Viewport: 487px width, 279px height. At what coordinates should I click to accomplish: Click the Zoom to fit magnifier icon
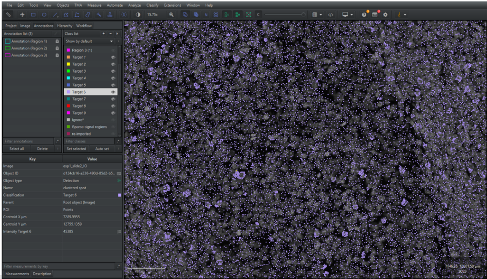click(171, 15)
